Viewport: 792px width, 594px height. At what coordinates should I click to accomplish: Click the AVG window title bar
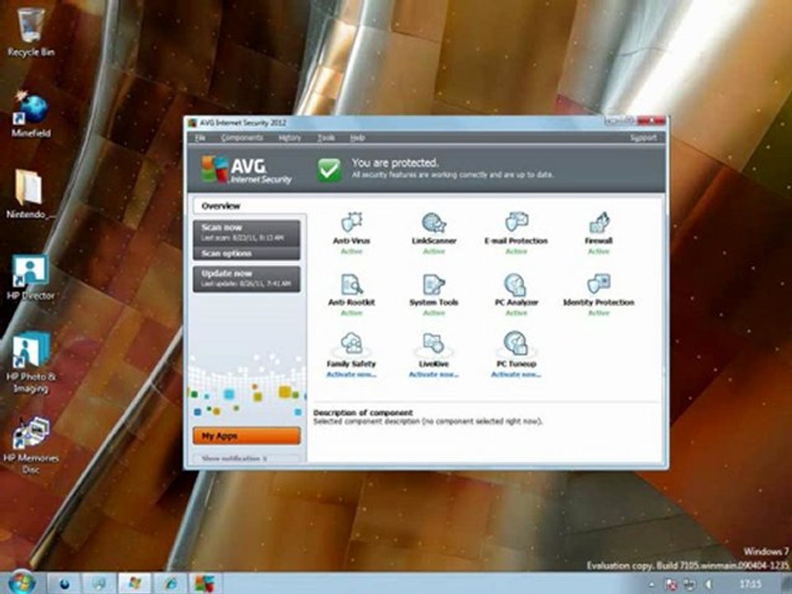pos(394,123)
